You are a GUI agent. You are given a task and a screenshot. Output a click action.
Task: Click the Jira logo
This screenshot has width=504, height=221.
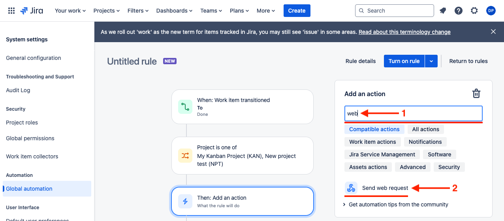tap(32, 11)
